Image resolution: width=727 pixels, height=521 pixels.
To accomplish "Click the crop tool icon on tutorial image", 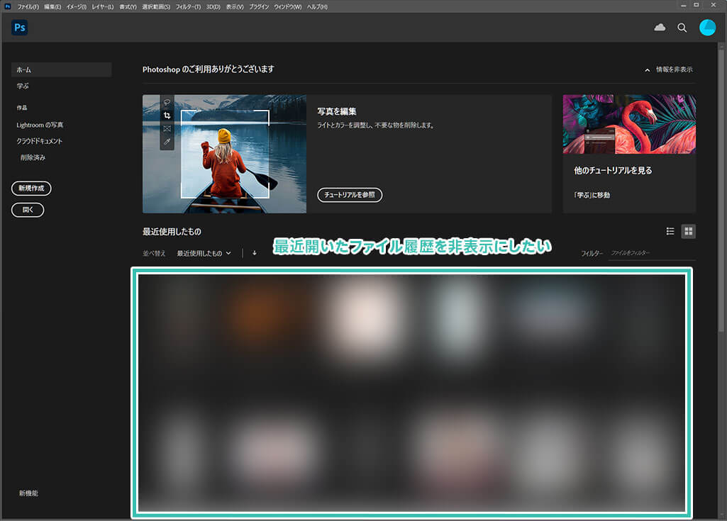I will (x=167, y=116).
